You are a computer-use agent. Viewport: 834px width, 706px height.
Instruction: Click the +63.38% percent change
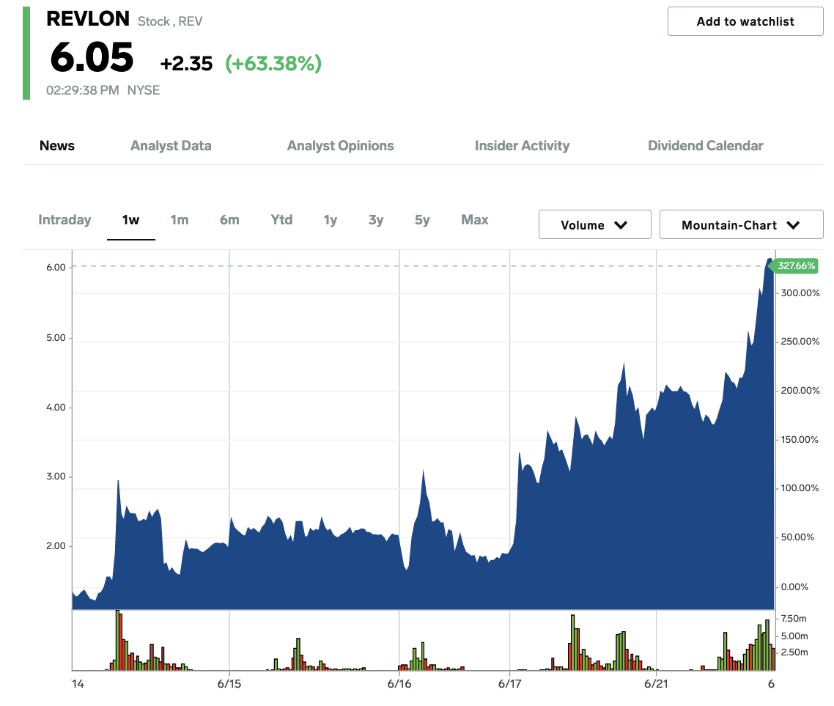273,63
